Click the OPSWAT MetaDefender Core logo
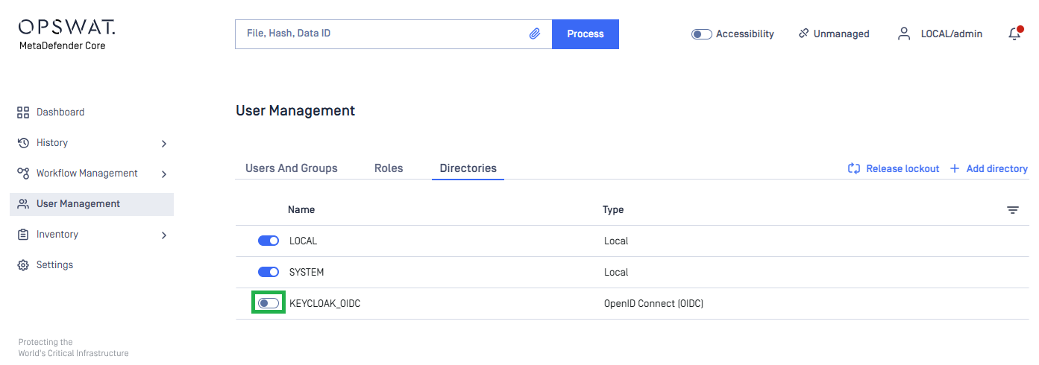1039x365 pixels. point(67,35)
